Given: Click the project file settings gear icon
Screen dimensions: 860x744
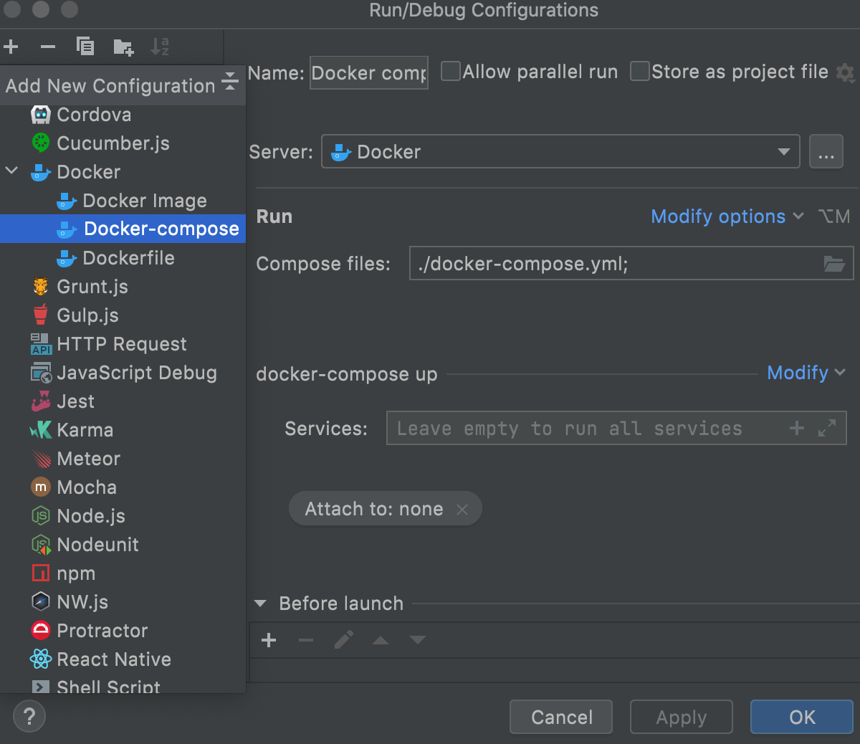Looking at the screenshot, I should tap(846, 72).
